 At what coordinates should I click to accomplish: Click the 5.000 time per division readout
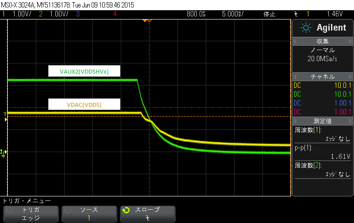tap(233, 14)
